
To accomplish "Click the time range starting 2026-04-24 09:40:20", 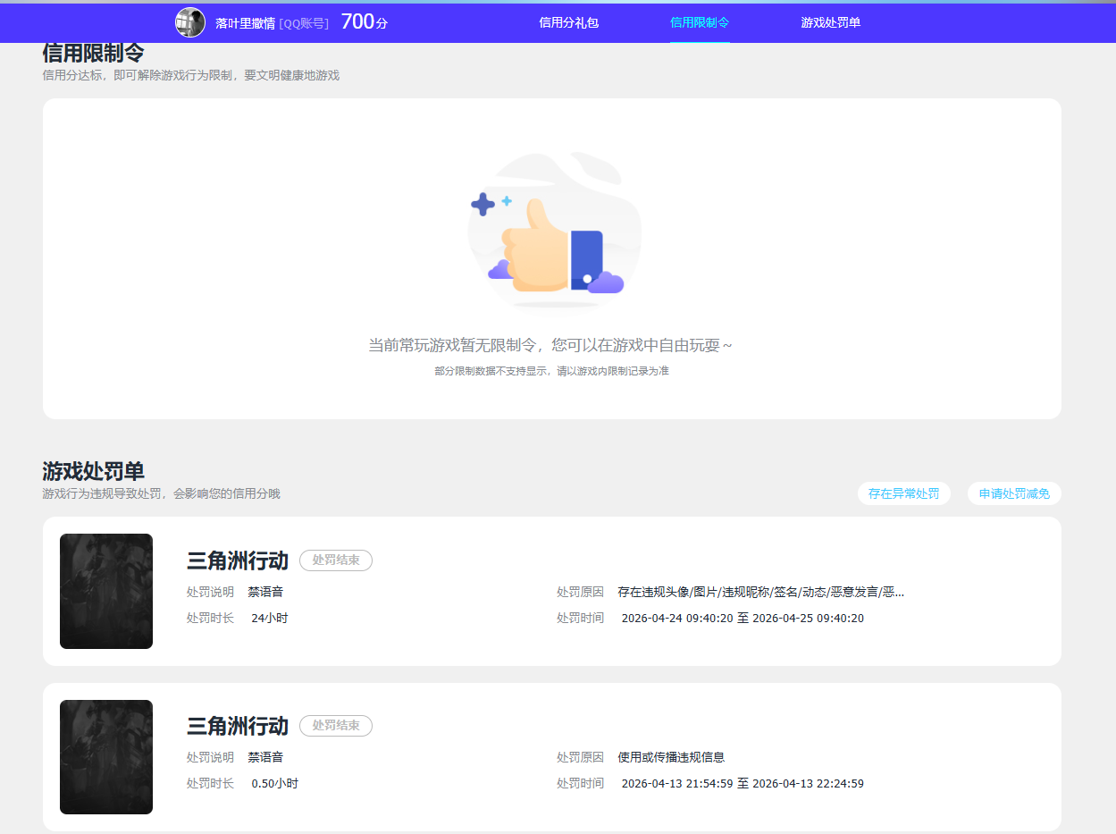I will click(x=743, y=619).
